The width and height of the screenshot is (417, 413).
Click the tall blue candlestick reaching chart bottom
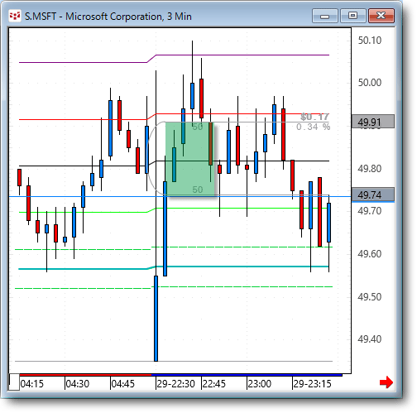pyautogui.click(x=156, y=319)
